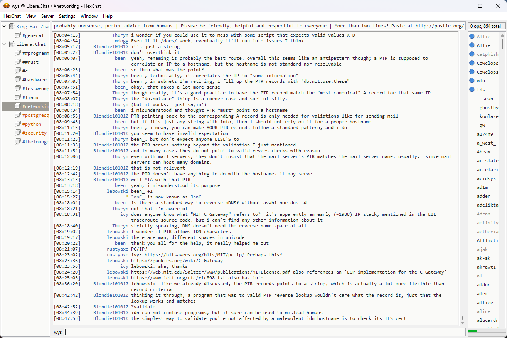This screenshot has height=338, width=507.
Task: Click the Xing-Hai-Zha server icon in tree
Action: 12,27
